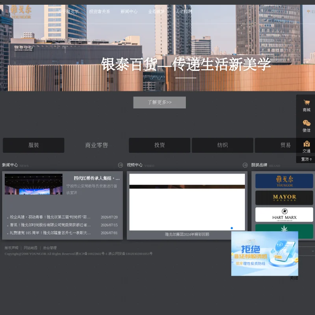Select the 贸易 business tab
Image resolution: width=315 pixels, height=315 pixels.
(x=285, y=145)
